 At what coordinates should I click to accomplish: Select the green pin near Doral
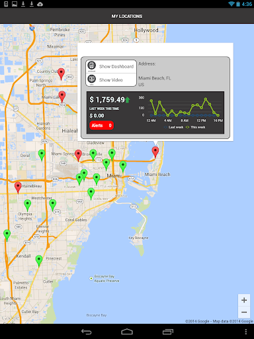pos(42,155)
